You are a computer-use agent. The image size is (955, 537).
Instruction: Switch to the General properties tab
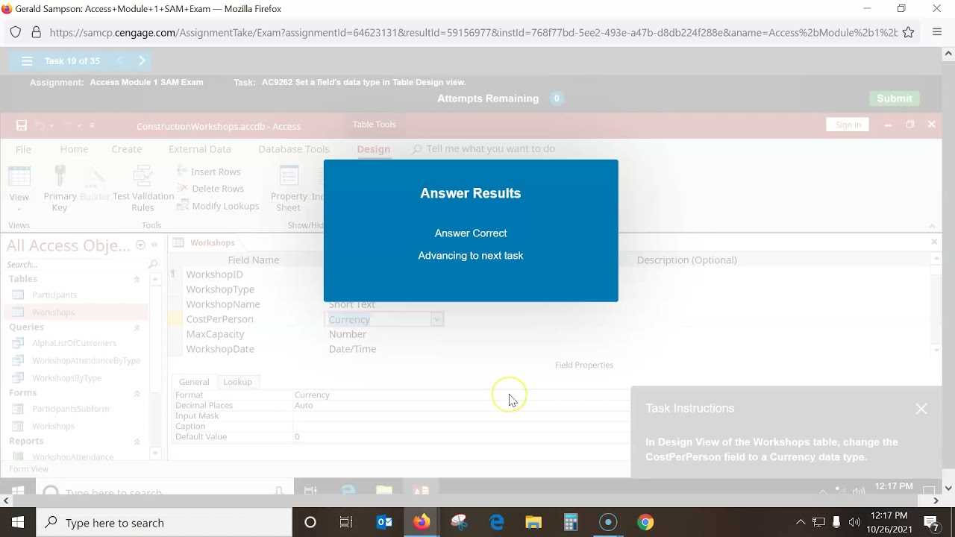point(194,382)
